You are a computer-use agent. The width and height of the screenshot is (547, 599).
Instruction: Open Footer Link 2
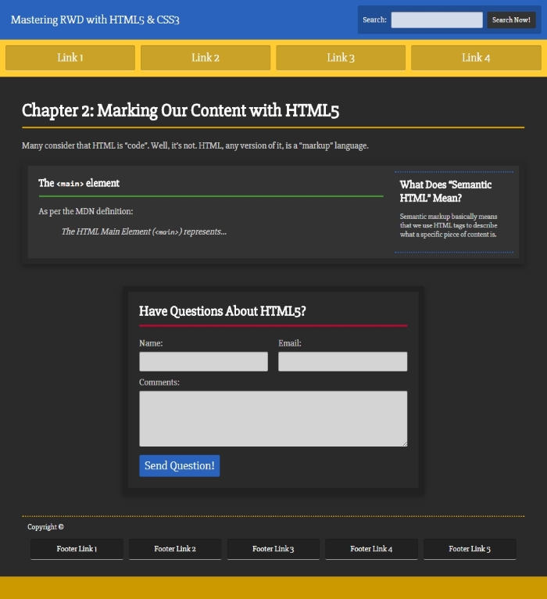click(175, 549)
